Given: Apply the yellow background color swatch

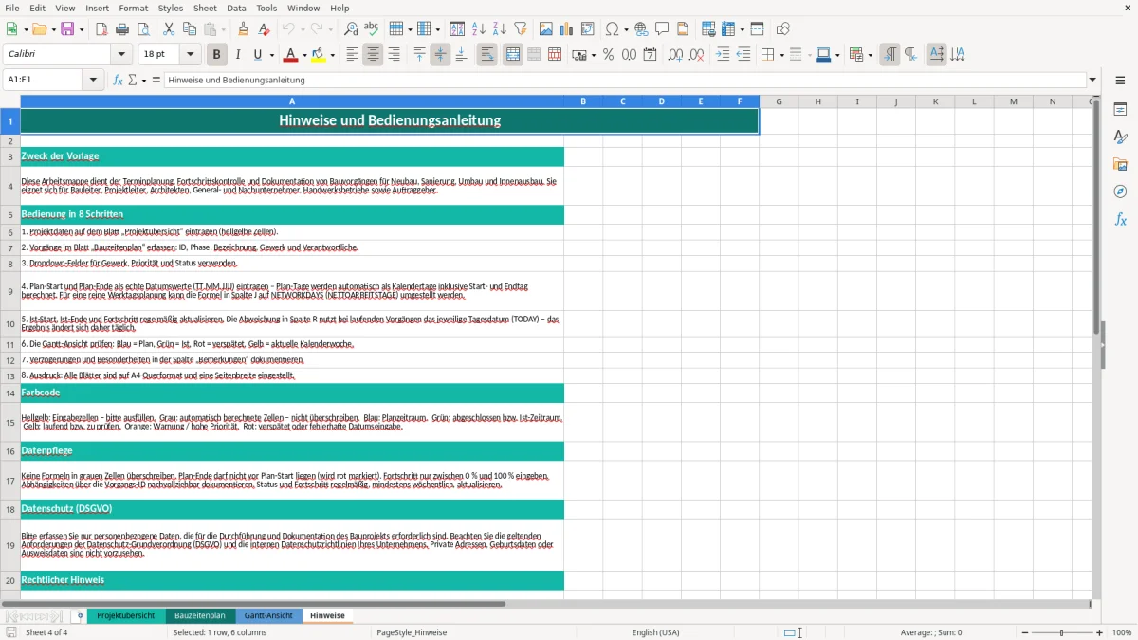Looking at the screenshot, I should pos(319,55).
